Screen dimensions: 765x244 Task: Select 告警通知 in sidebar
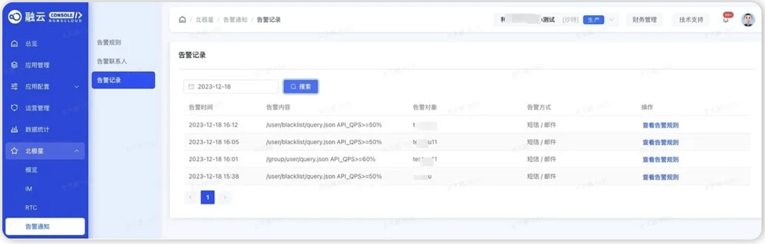pos(44,227)
